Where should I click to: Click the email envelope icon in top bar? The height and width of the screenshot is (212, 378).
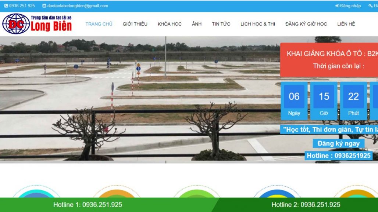tap(44, 6)
